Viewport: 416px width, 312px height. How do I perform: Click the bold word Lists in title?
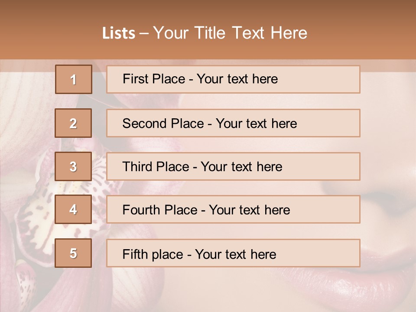(119, 33)
